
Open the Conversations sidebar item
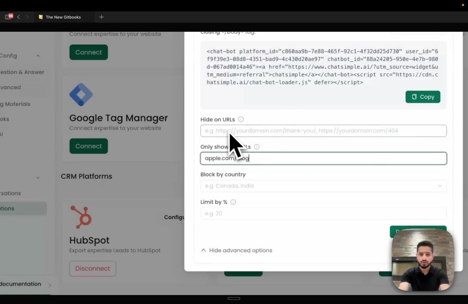[10, 193]
